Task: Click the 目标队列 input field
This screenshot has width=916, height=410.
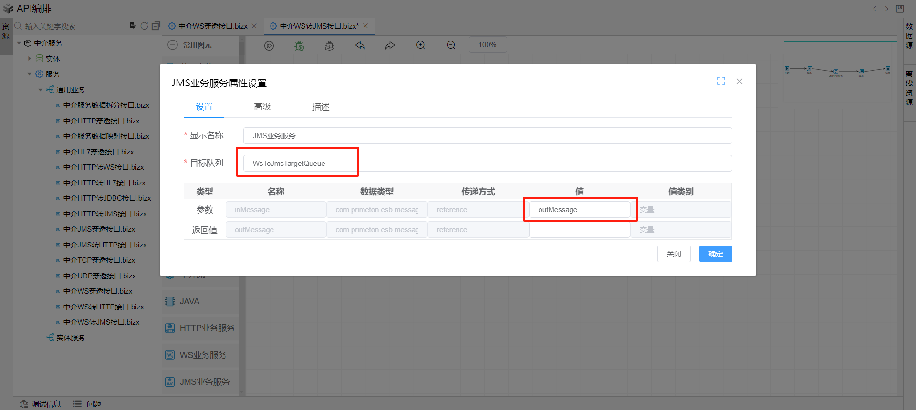Action: [x=487, y=163]
